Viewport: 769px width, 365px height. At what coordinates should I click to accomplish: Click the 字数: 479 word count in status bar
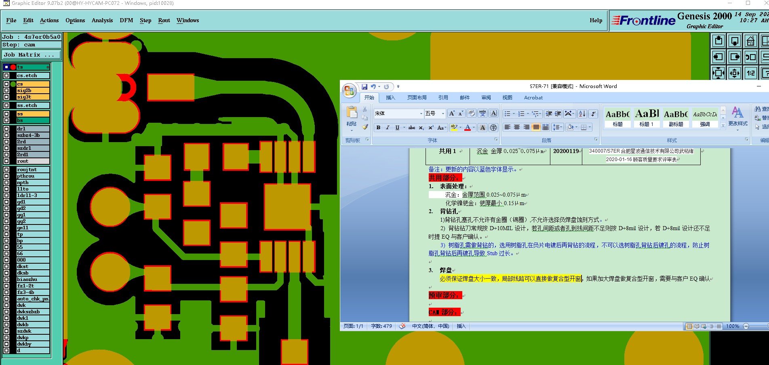381,326
